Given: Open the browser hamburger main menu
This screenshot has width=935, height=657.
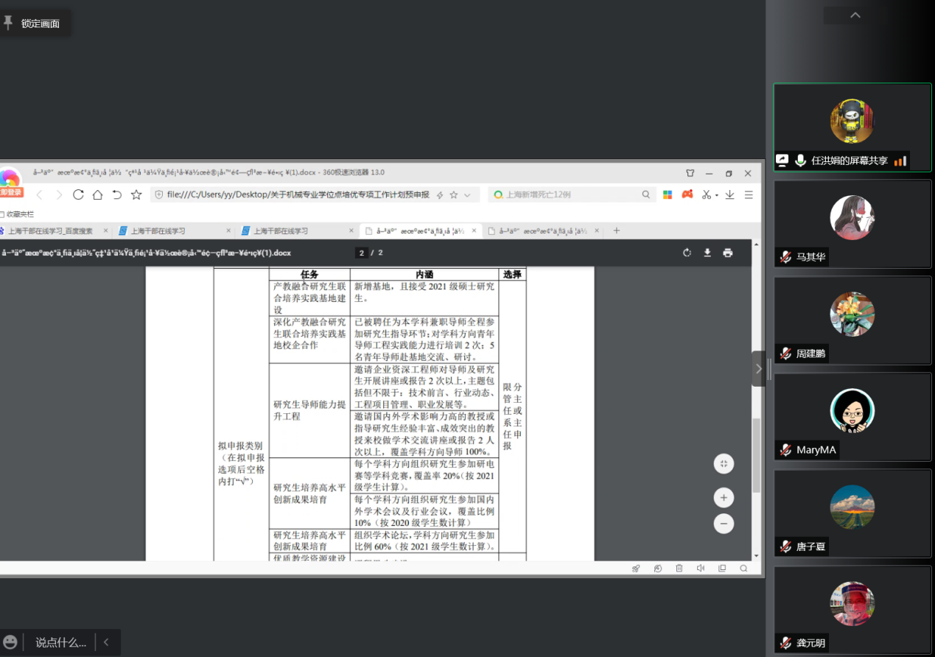Looking at the screenshot, I should 749,194.
